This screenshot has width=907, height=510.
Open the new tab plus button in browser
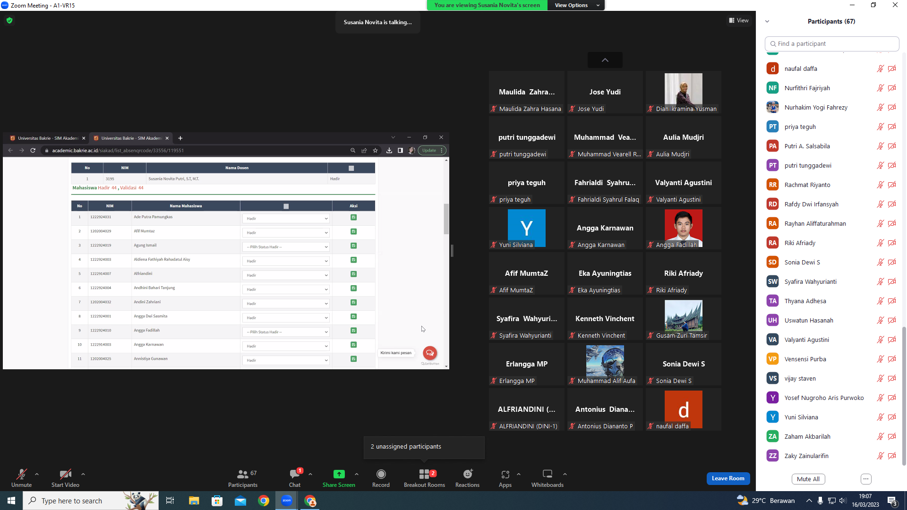[180, 138]
